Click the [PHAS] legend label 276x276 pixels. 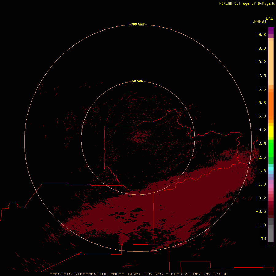pos(259,21)
